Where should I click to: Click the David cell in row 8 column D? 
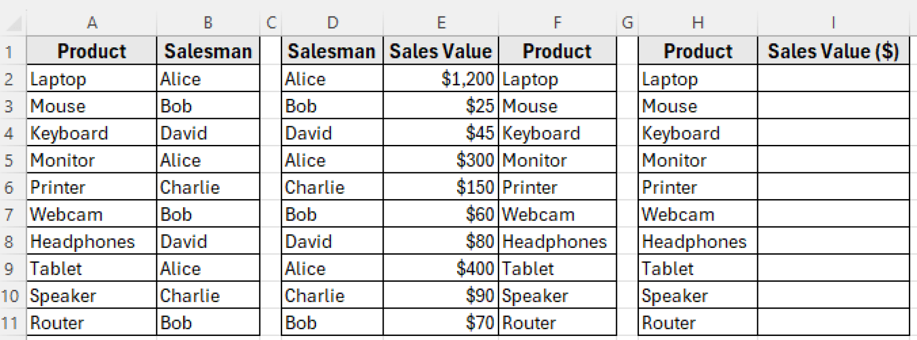pyautogui.click(x=332, y=242)
